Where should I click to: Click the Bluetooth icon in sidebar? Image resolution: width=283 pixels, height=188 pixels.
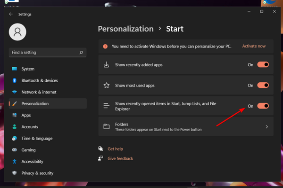click(x=15, y=80)
